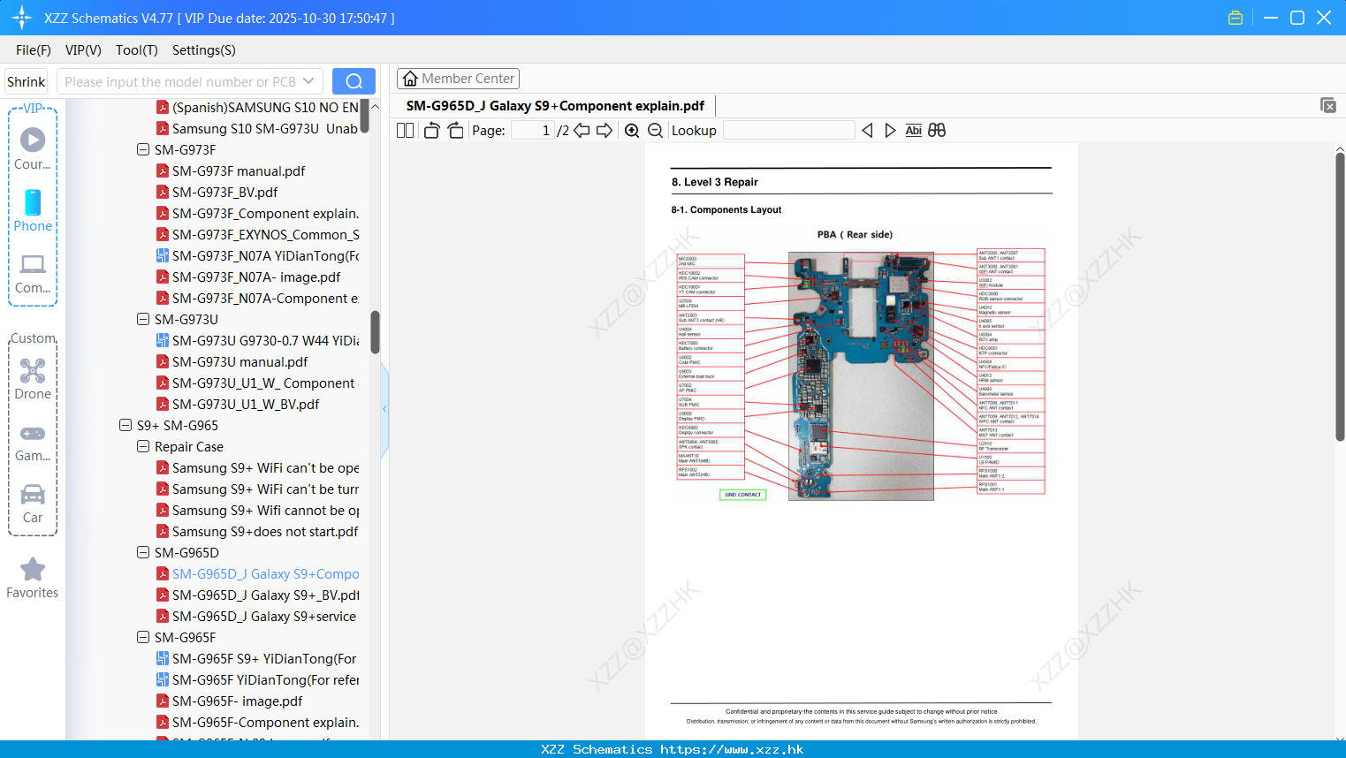Zoom out of the PDF
The height and width of the screenshot is (758, 1346).
(655, 131)
